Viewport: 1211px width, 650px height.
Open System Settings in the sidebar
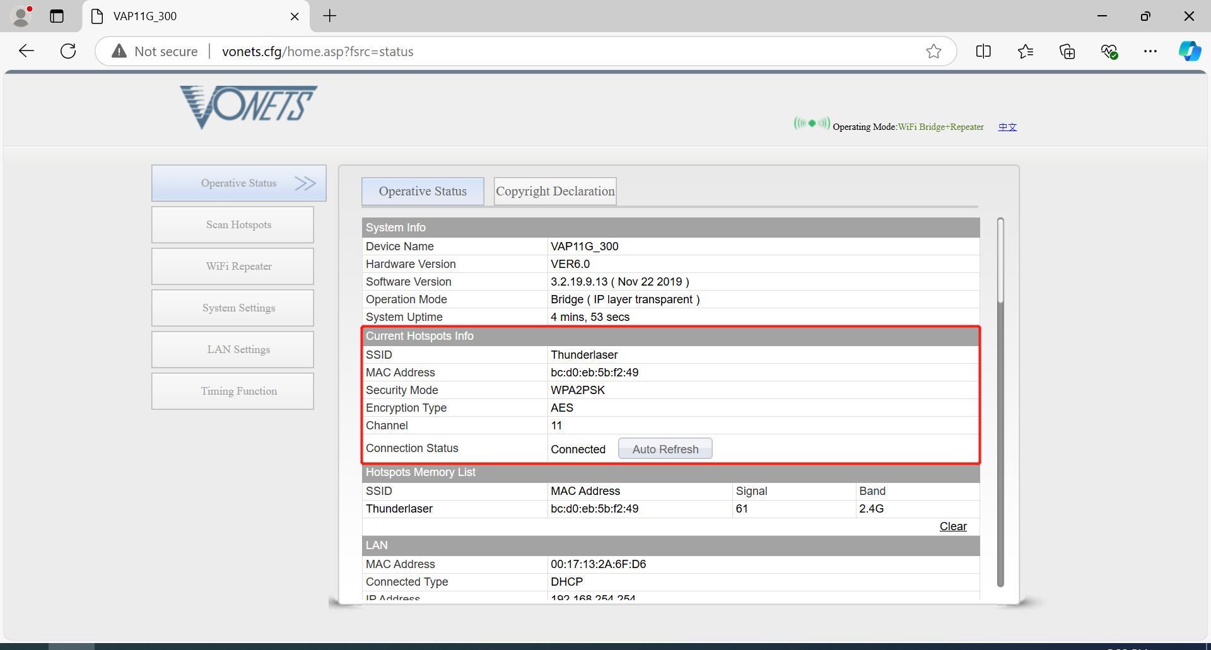pos(233,308)
